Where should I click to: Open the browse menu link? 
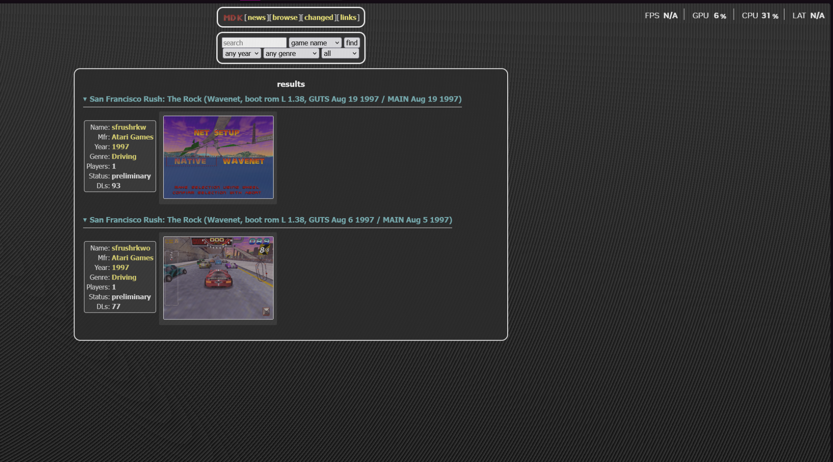point(285,18)
